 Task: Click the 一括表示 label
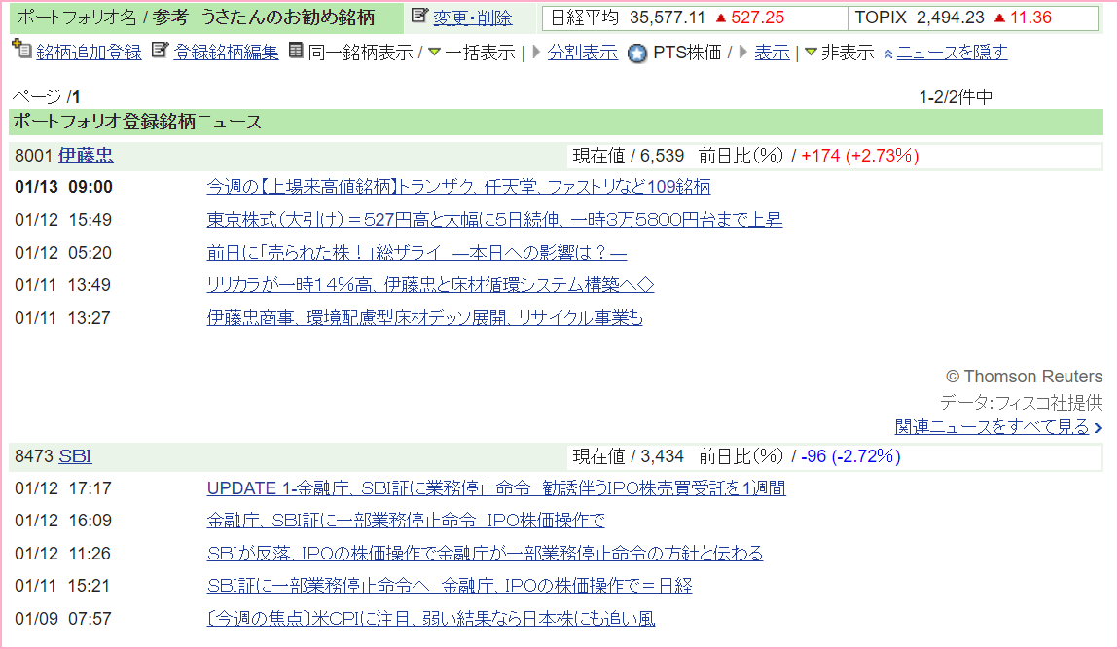tap(480, 53)
